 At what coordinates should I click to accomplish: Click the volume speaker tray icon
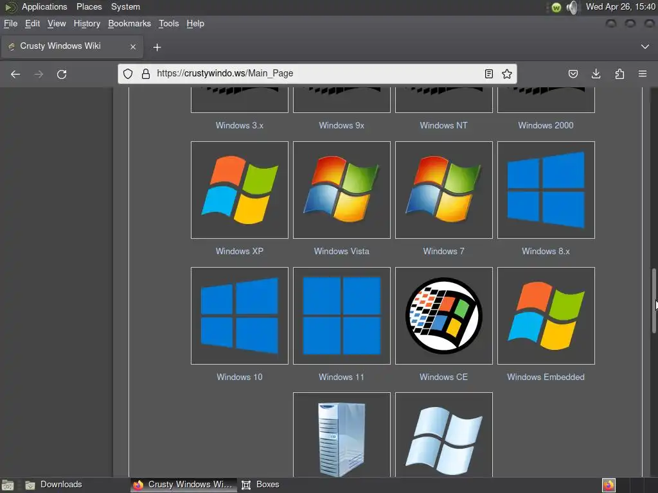pyautogui.click(x=572, y=7)
